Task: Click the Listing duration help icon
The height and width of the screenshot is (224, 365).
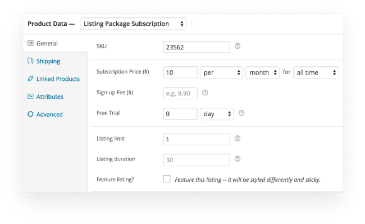Action: coord(237,159)
